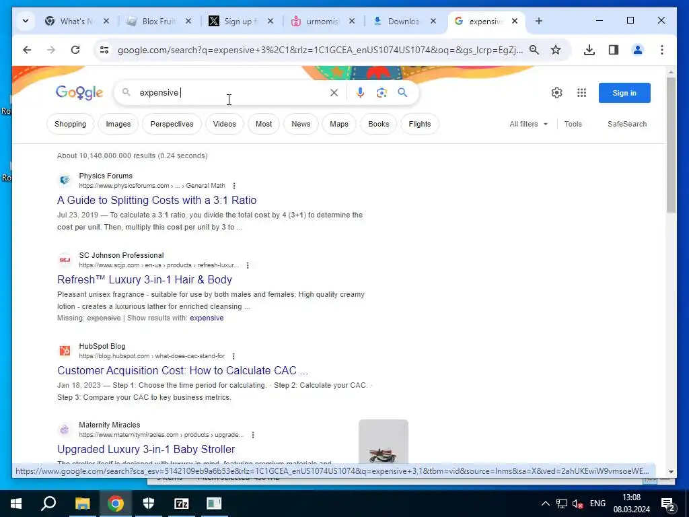Open A Guide to Splitting Costs result
This screenshot has width=689, height=517.
pos(157,200)
